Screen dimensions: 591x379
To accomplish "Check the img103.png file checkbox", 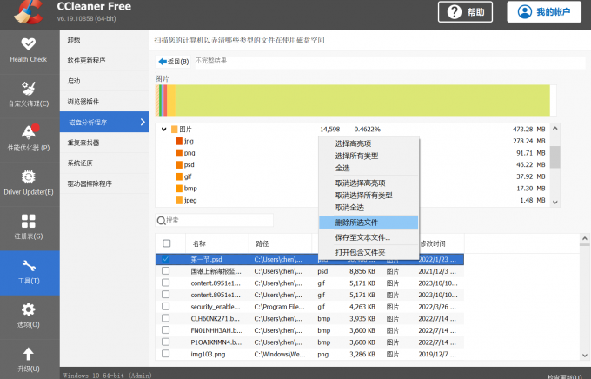I will [165, 354].
